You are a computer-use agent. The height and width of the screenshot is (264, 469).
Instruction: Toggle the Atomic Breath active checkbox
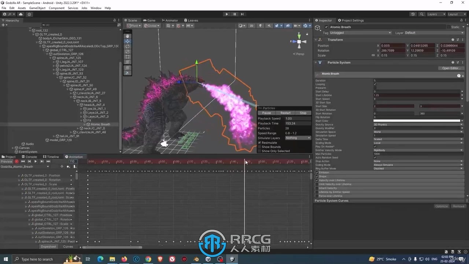(326, 27)
